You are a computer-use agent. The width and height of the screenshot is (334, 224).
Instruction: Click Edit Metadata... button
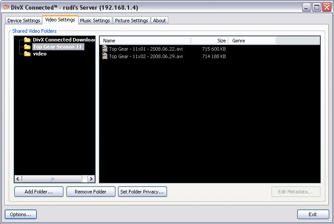[x=296, y=192]
